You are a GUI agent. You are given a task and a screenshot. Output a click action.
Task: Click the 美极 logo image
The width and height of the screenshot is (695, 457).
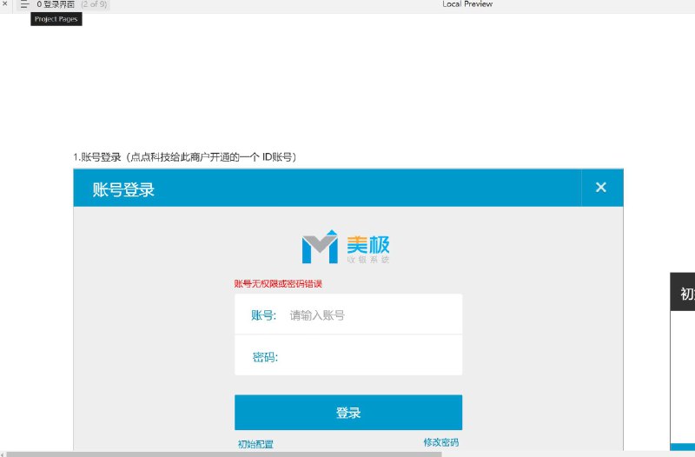[x=346, y=247]
